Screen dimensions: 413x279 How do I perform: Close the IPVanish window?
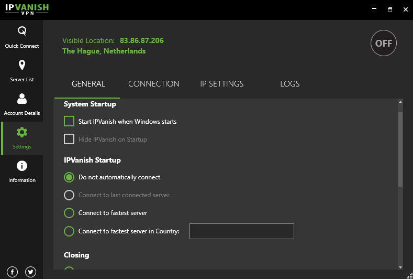[x=406, y=9]
